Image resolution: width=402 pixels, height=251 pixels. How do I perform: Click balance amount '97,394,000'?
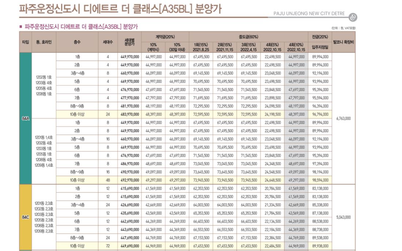pos(320,164)
